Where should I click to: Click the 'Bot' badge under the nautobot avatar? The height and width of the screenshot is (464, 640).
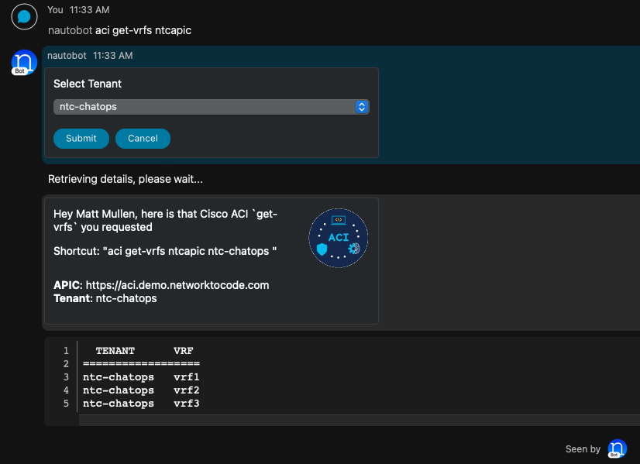click(19, 71)
